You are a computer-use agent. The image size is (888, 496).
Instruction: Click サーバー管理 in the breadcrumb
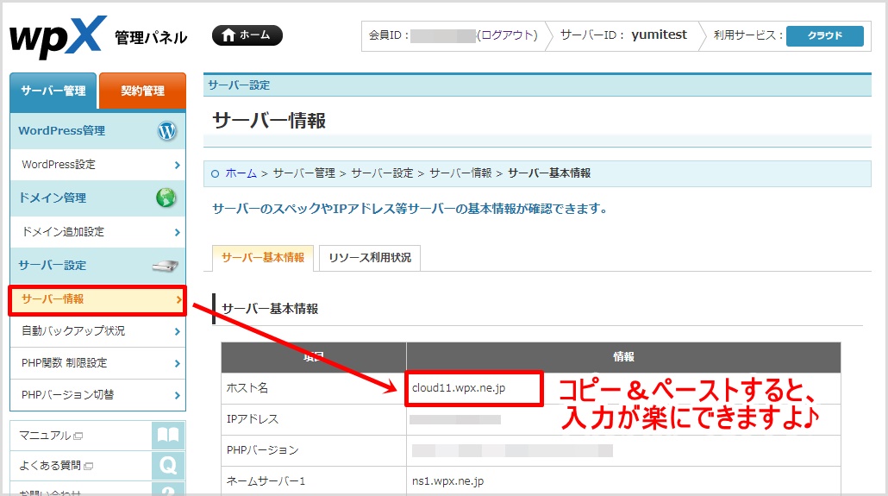pos(304,173)
